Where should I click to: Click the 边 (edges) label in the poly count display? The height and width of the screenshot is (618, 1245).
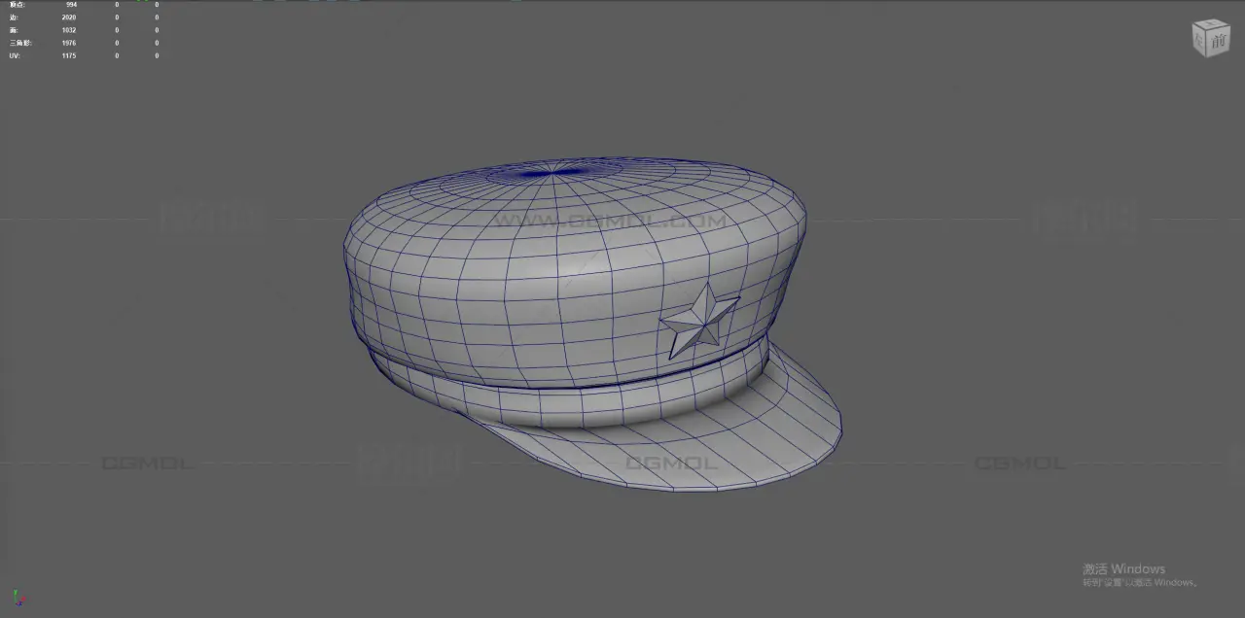13,17
